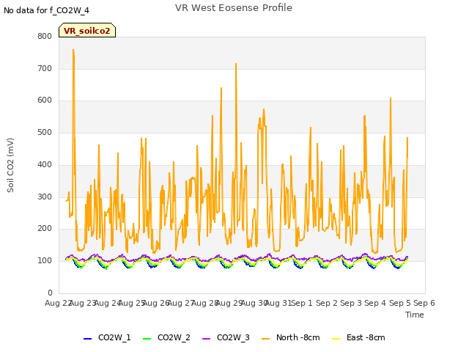Click the orange peak near 720 on Aug 29
469x352 pixels.
pyautogui.click(x=236, y=64)
